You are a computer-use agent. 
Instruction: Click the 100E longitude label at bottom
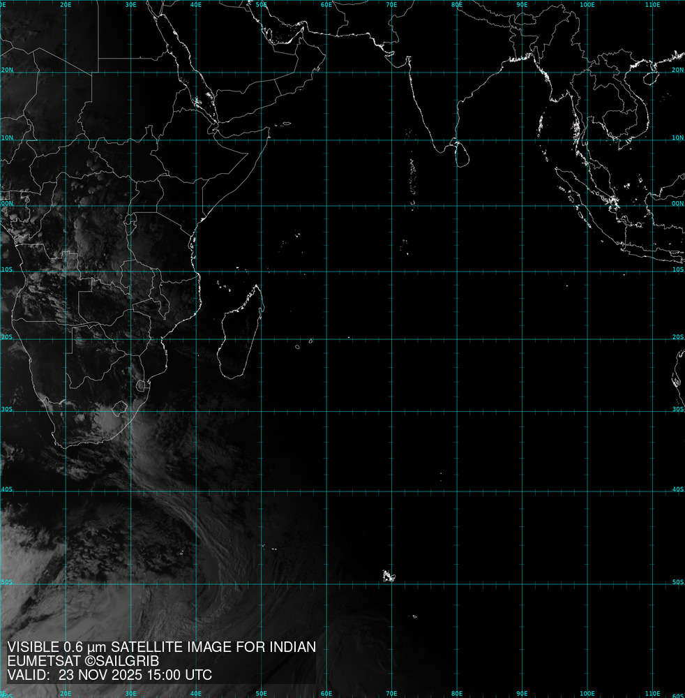pos(587,693)
